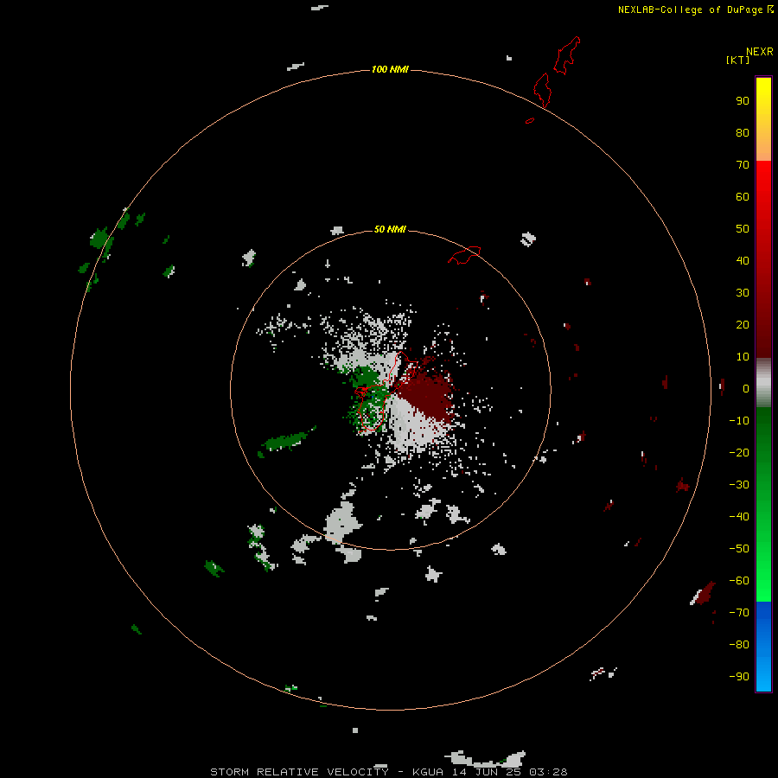Click the [KT] unit label on legend

(x=737, y=60)
